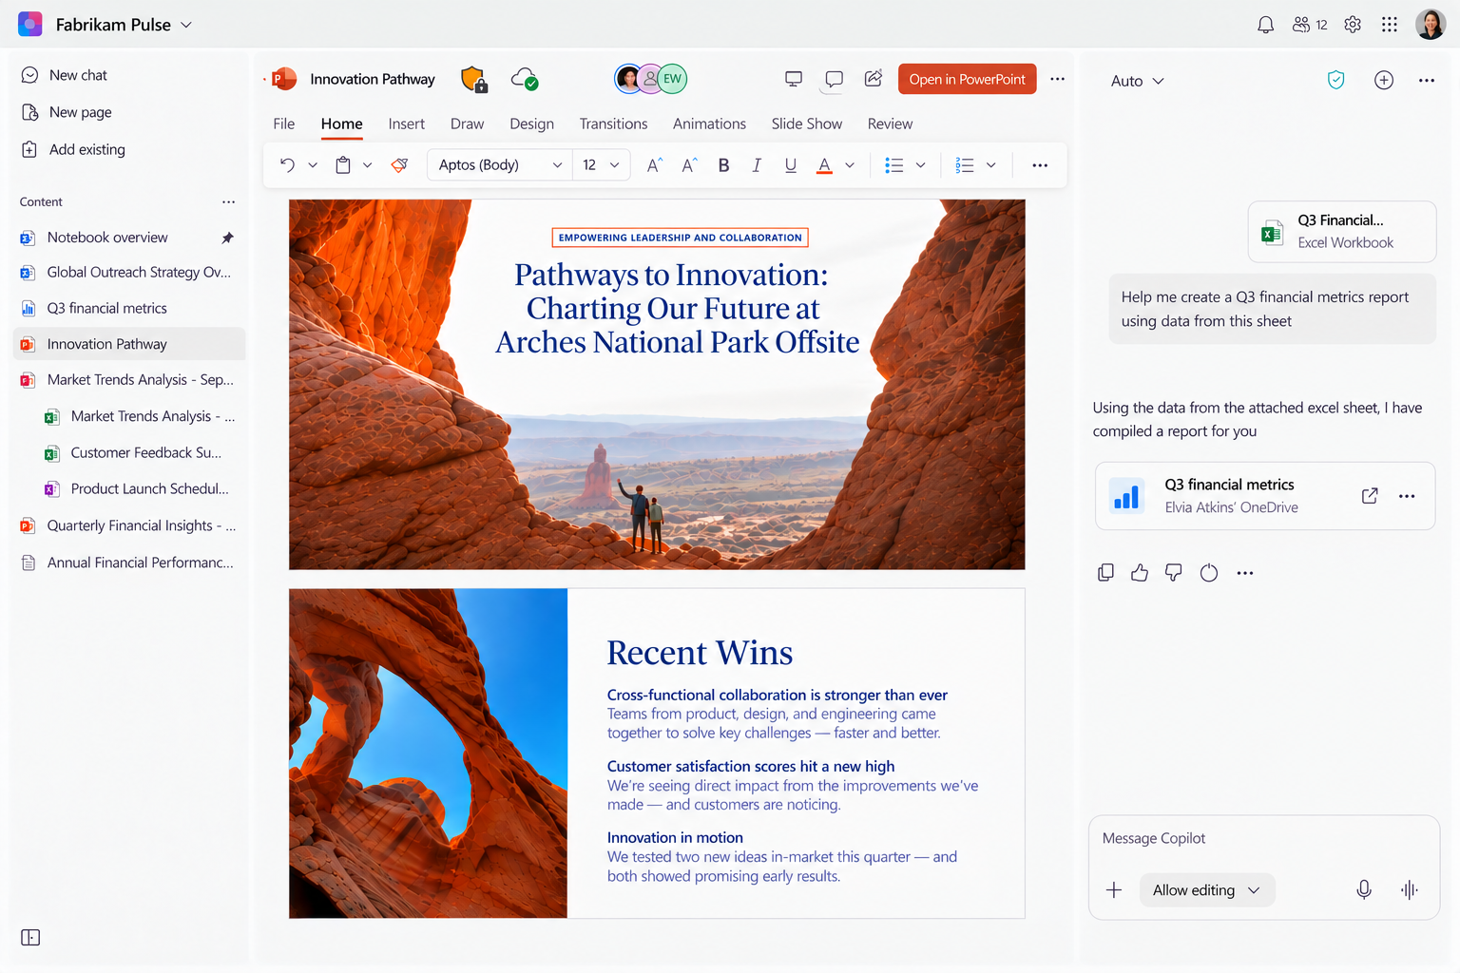The image size is (1460, 973).
Task: Open the font size 12 dropdown
Action: click(x=601, y=165)
